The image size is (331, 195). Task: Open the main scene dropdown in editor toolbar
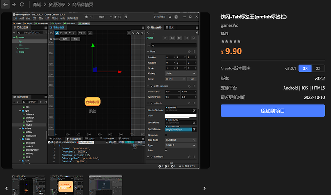point(105,17)
